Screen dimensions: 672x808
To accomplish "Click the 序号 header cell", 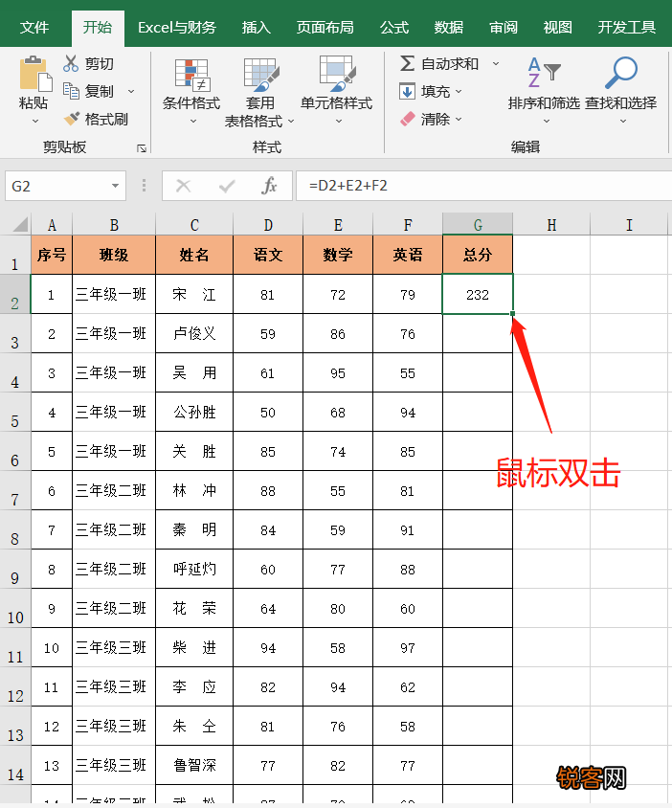I will click(52, 255).
